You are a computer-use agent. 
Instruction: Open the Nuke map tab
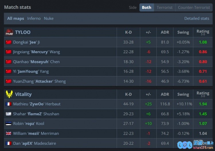point(49,19)
